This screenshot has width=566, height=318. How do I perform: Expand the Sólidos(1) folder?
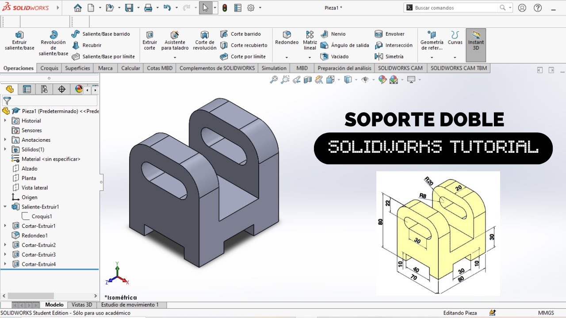click(5, 149)
